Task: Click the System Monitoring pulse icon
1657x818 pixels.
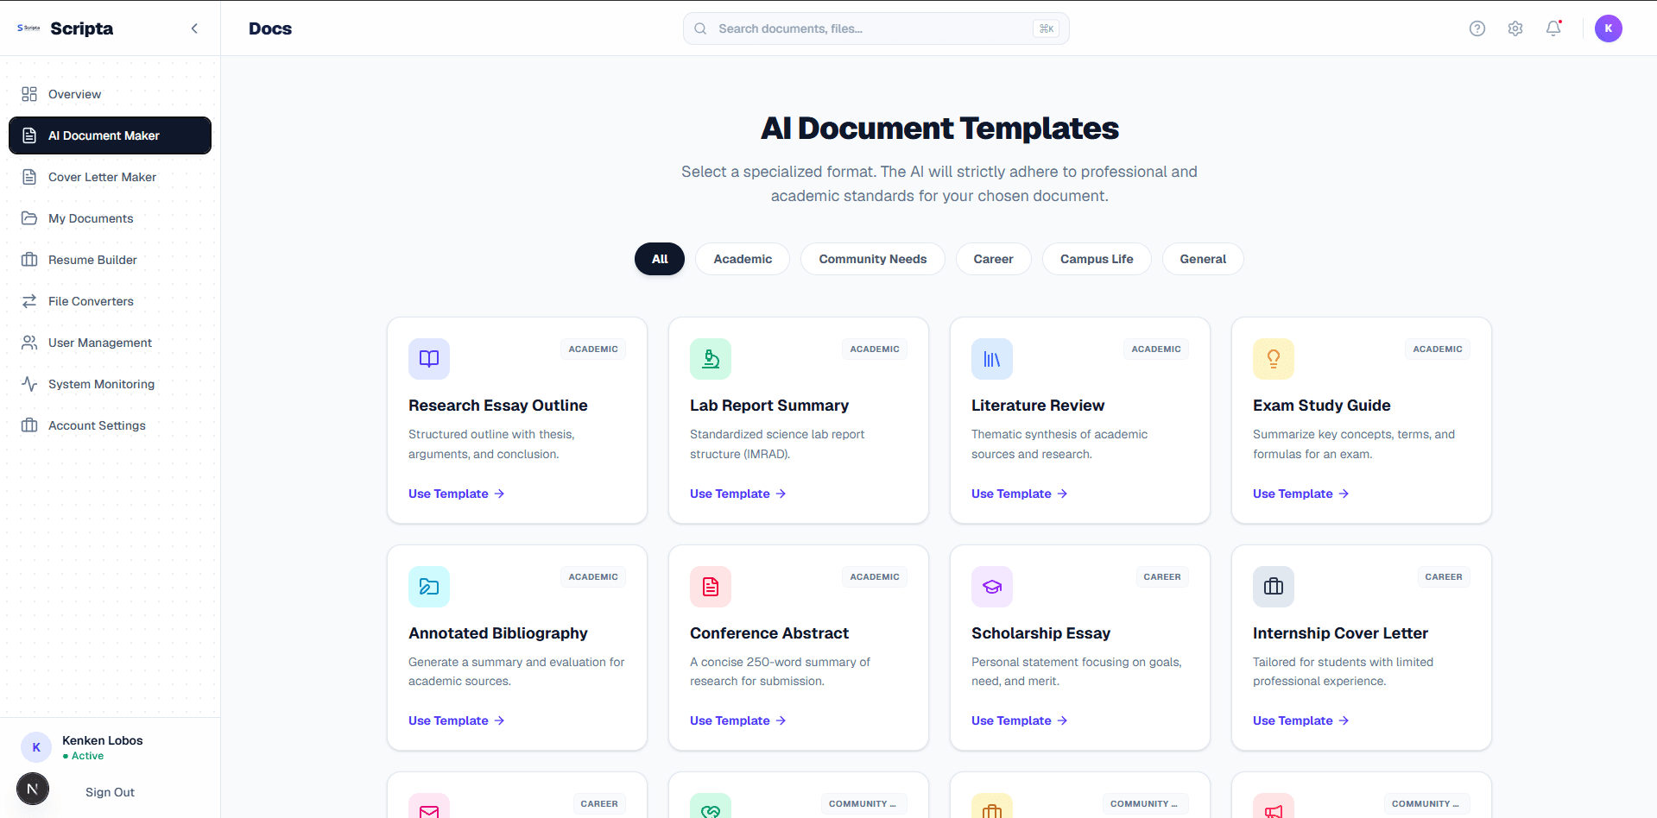Action: tap(29, 384)
